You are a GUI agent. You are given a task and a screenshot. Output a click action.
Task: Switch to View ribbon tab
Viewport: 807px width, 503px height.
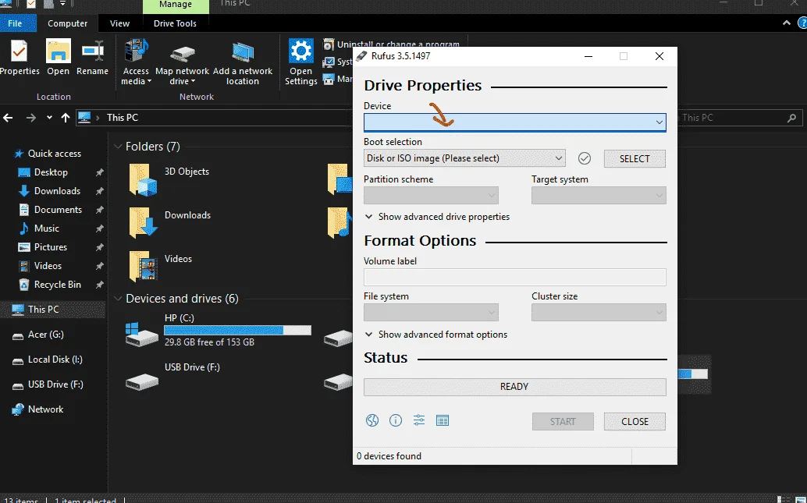tap(119, 23)
